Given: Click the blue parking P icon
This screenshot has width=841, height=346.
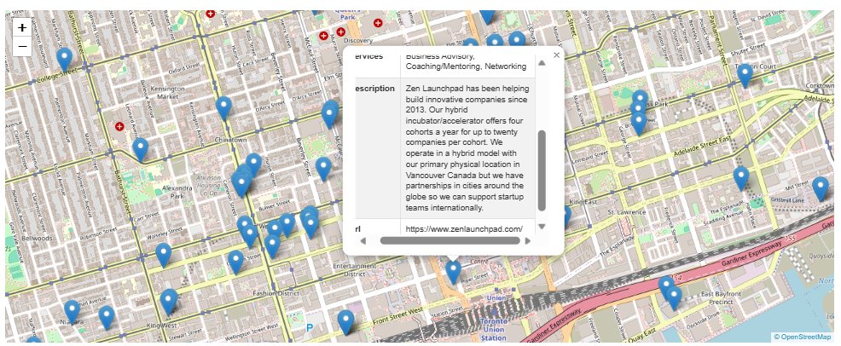Looking at the screenshot, I should coord(310,326).
